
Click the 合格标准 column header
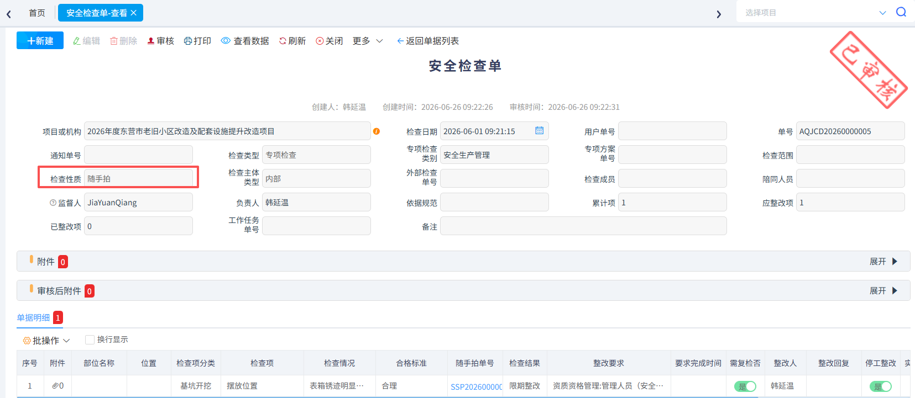pyautogui.click(x=411, y=363)
